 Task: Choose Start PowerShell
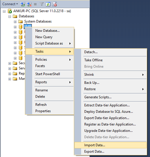[50, 74]
